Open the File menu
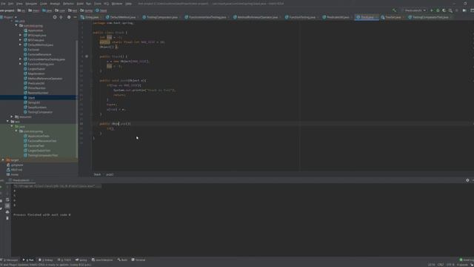This screenshot has height=267, width=474. 3,4
